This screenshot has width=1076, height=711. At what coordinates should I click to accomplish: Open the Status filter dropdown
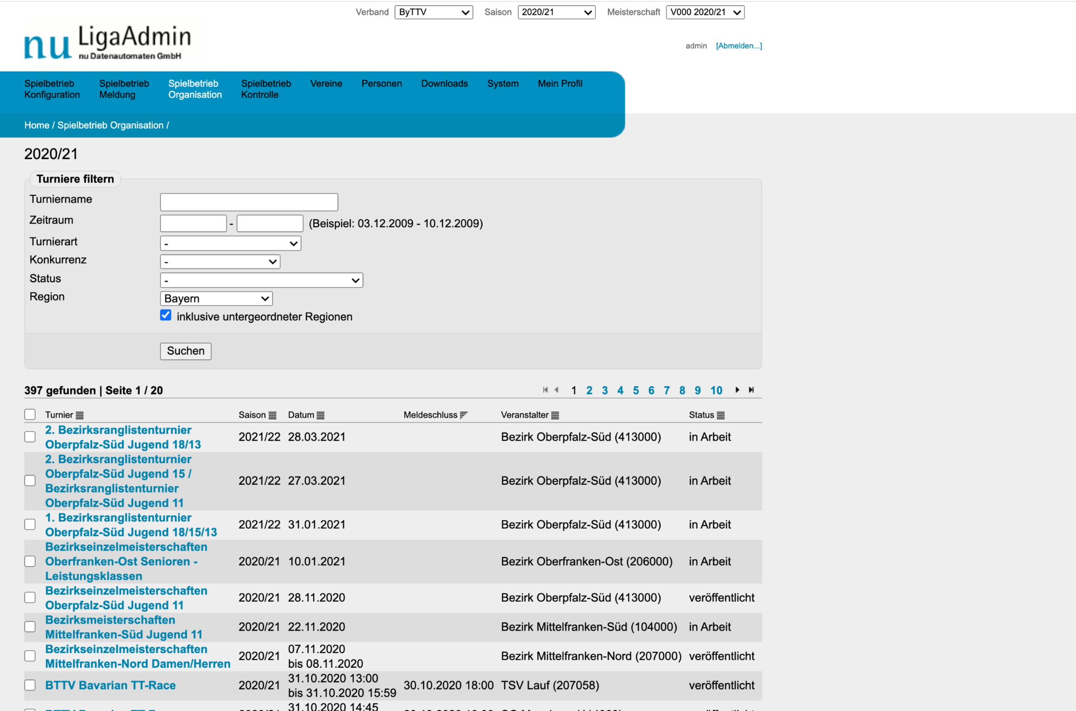tap(262, 280)
